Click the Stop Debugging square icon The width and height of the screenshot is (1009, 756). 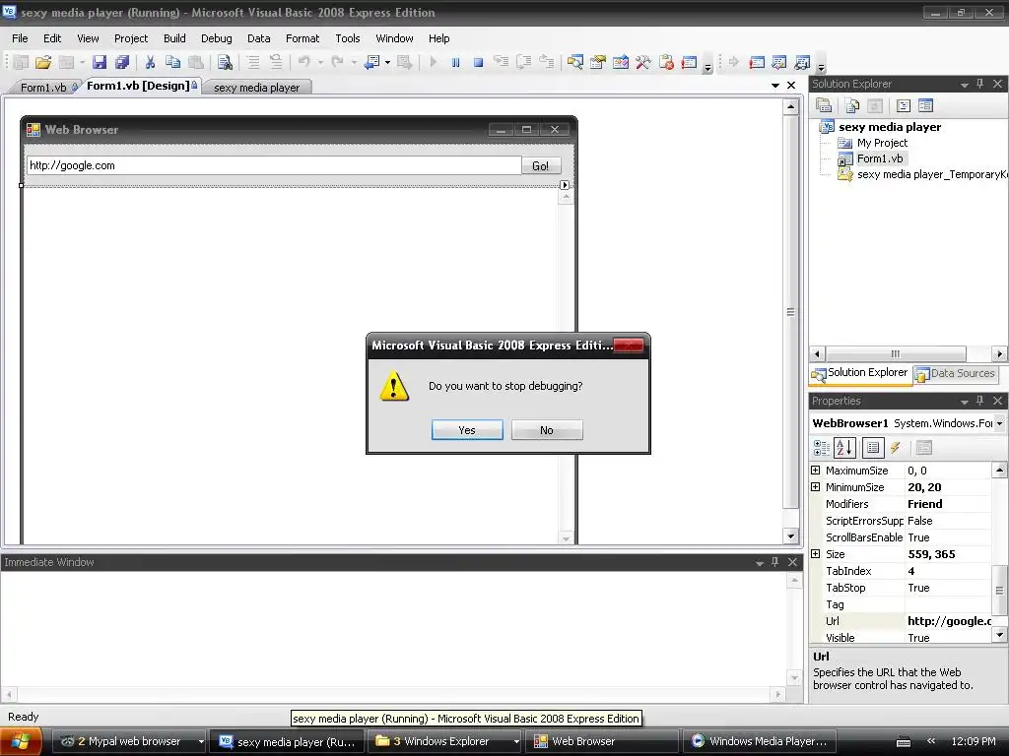tap(478, 62)
